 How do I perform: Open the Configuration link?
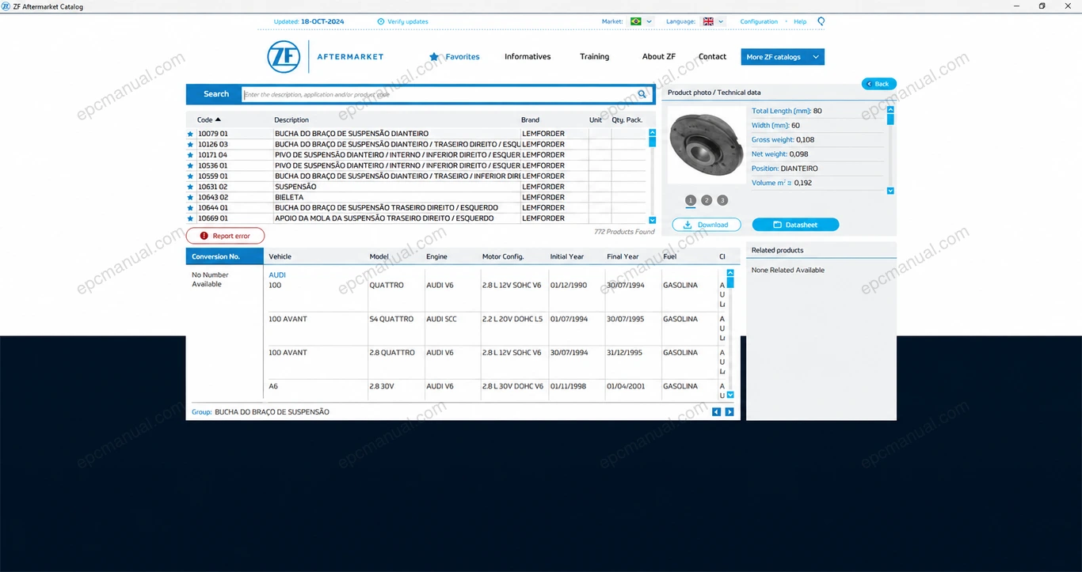[759, 21]
